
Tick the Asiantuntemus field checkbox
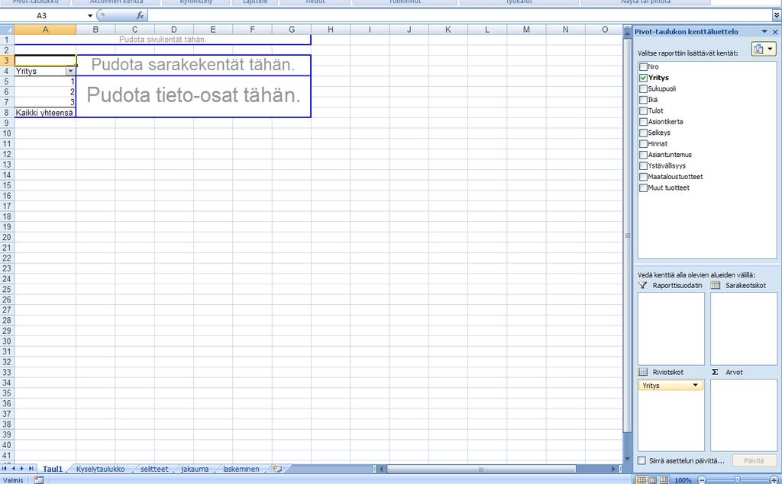pyautogui.click(x=643, y=155)
